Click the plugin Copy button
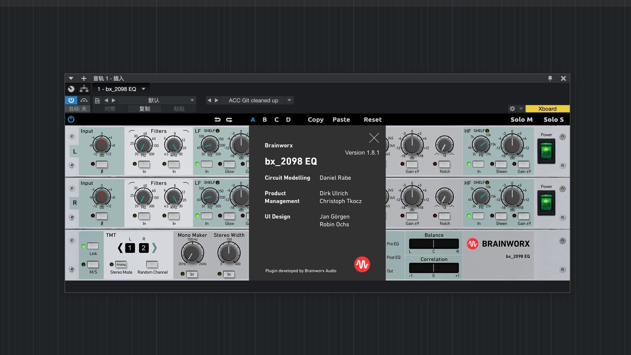The image size is (631, 355). tap(315, 120)
